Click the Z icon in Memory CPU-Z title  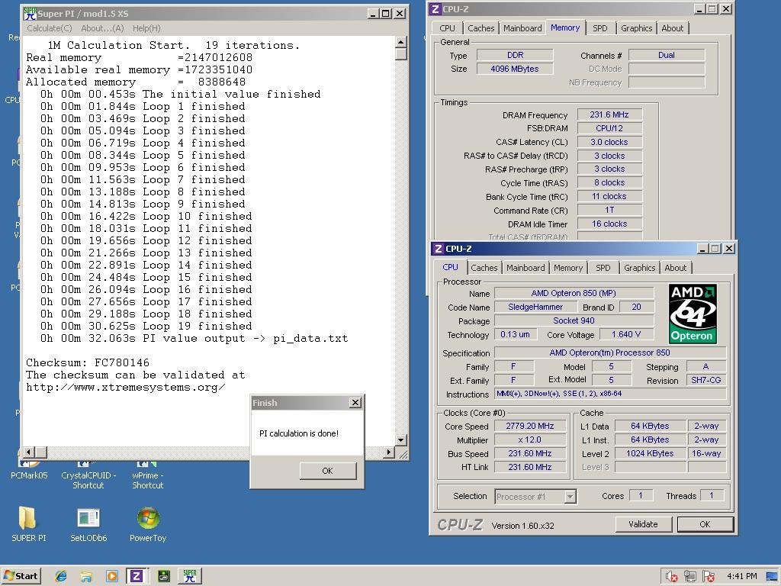pos(435,9)
